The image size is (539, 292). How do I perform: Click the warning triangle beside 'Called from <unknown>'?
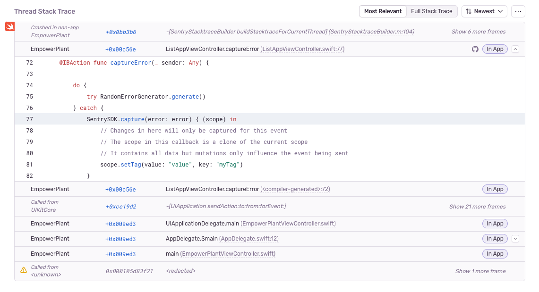click(x=23, y=269)
